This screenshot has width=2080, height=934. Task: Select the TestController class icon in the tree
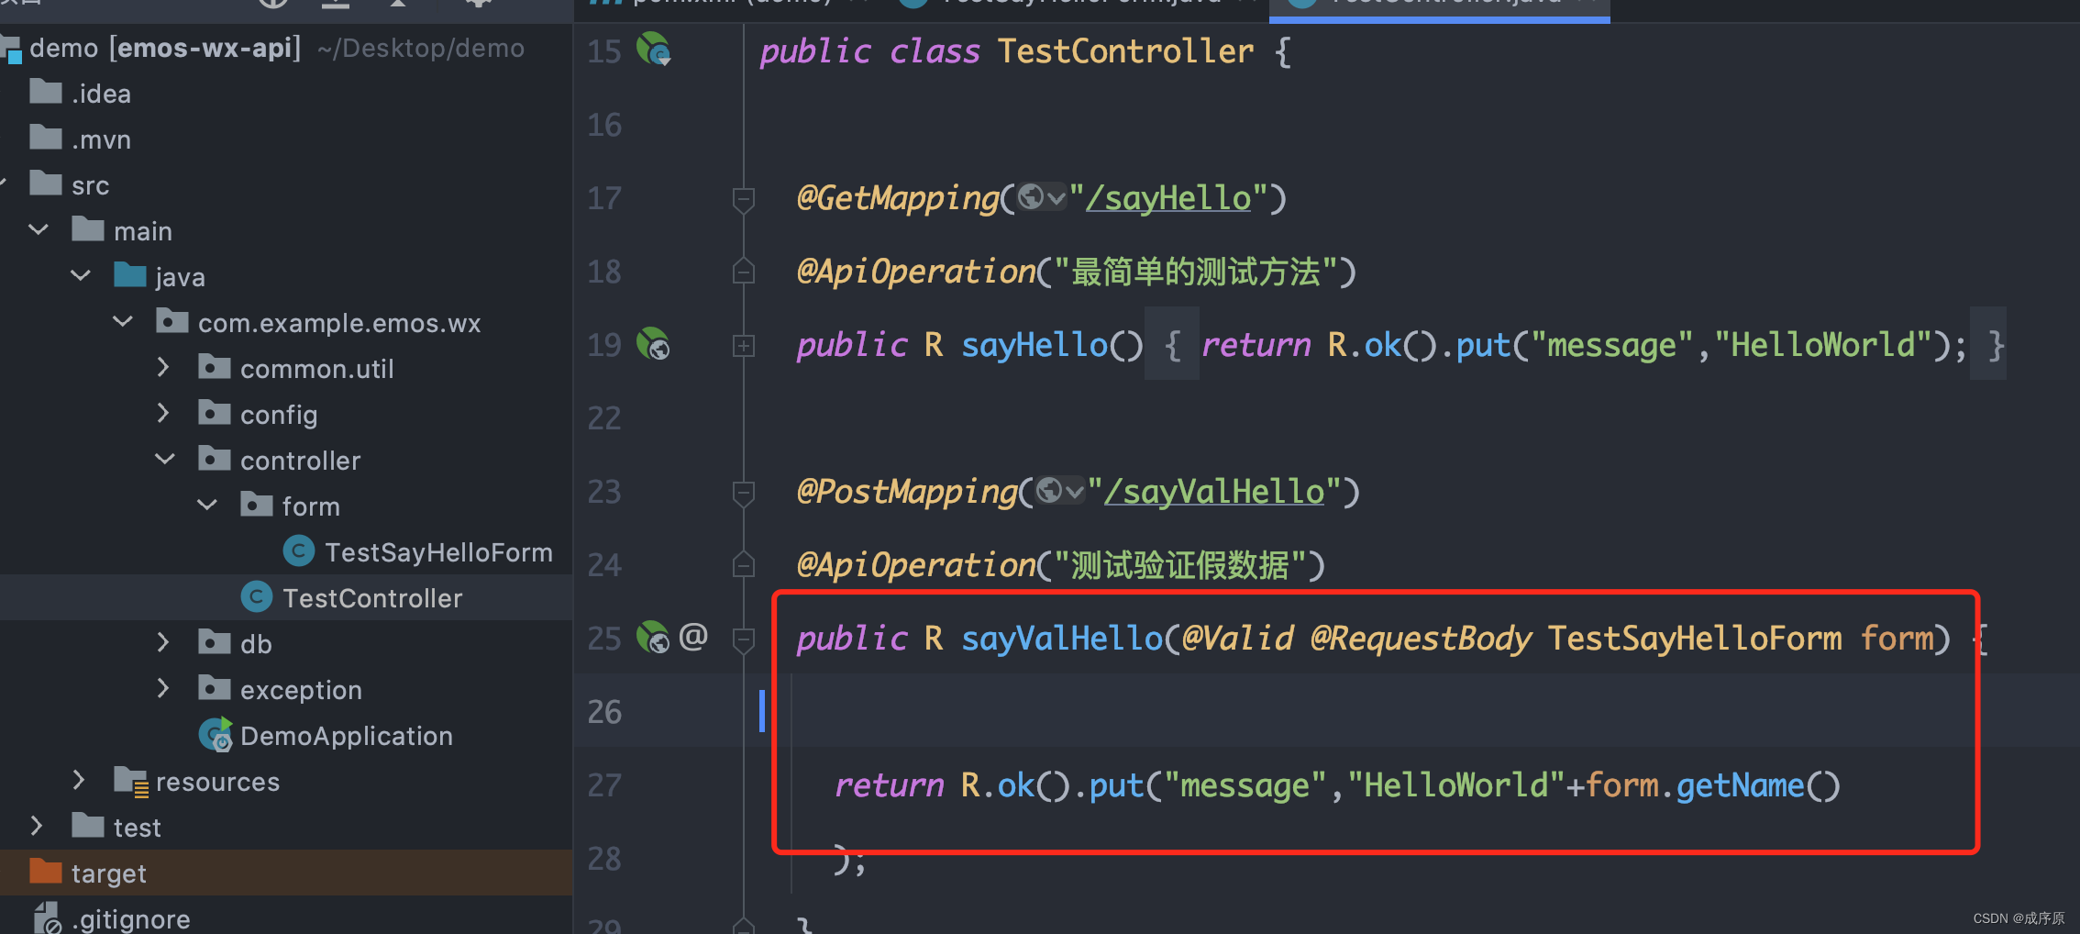click(257, 597)
